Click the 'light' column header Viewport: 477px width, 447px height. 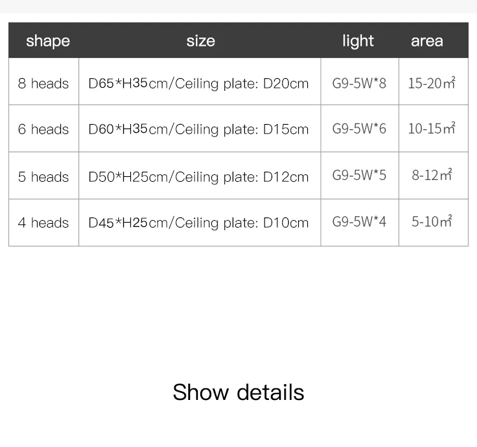tap(358, 41)
